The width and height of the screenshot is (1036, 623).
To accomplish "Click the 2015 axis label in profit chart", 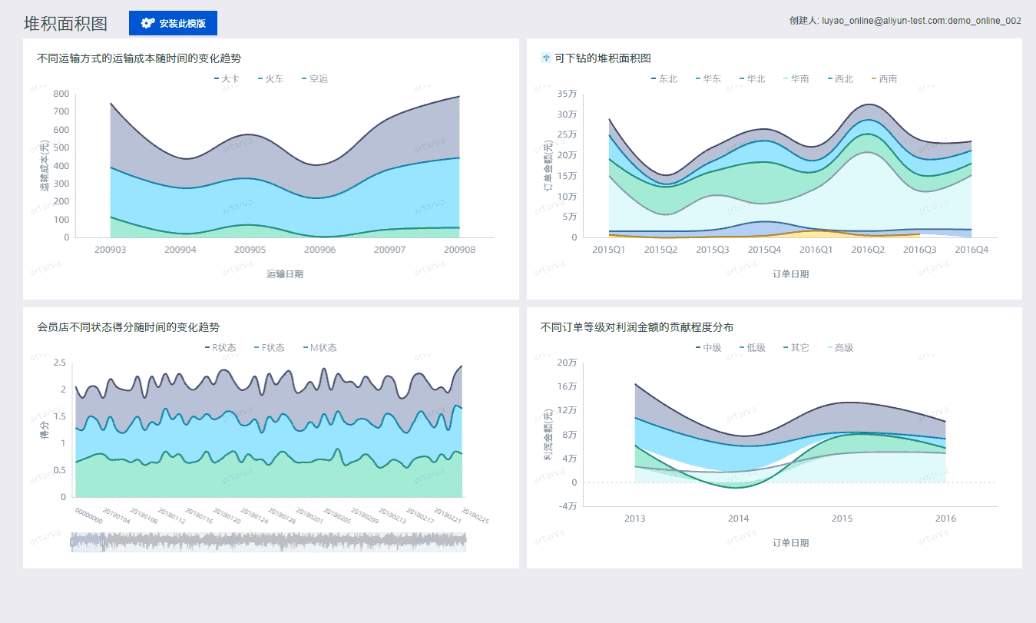I will click(x=842, y=519).
